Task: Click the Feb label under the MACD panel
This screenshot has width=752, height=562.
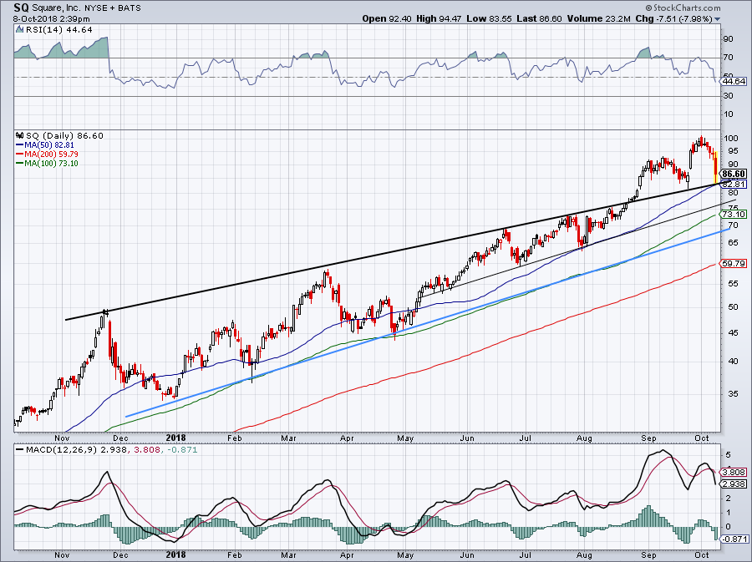Action: 234,555
